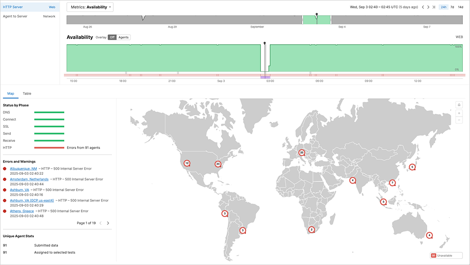Viewport: 470px width, 265px height.
Task: Click the green SSL phase status bar
Action: coord(49,126)
